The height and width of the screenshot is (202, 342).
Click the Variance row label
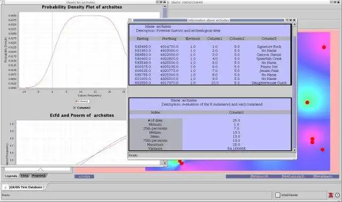(155, 149)
